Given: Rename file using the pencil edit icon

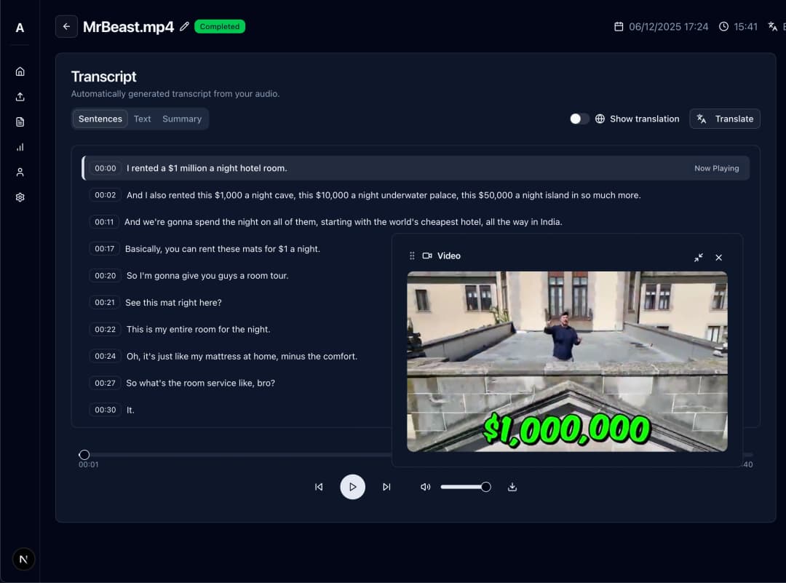Looking at the screenshot, I should tap(184, 26).
